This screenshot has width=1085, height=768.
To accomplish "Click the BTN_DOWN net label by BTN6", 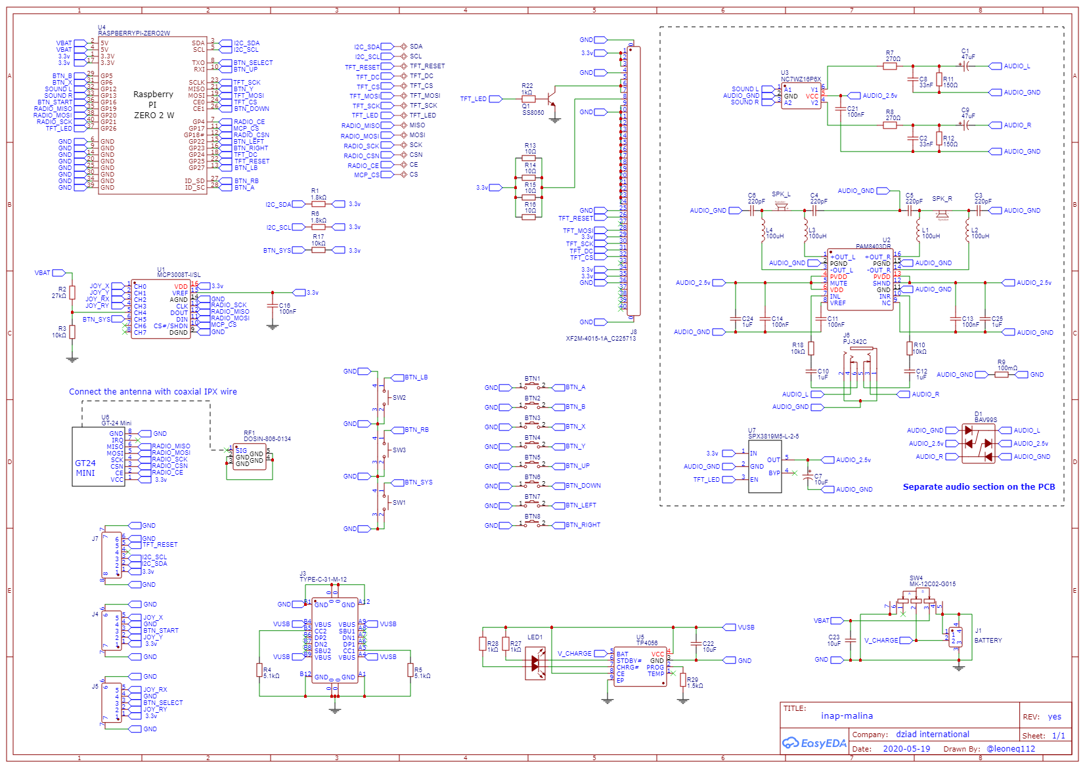I will pos(577,486).
